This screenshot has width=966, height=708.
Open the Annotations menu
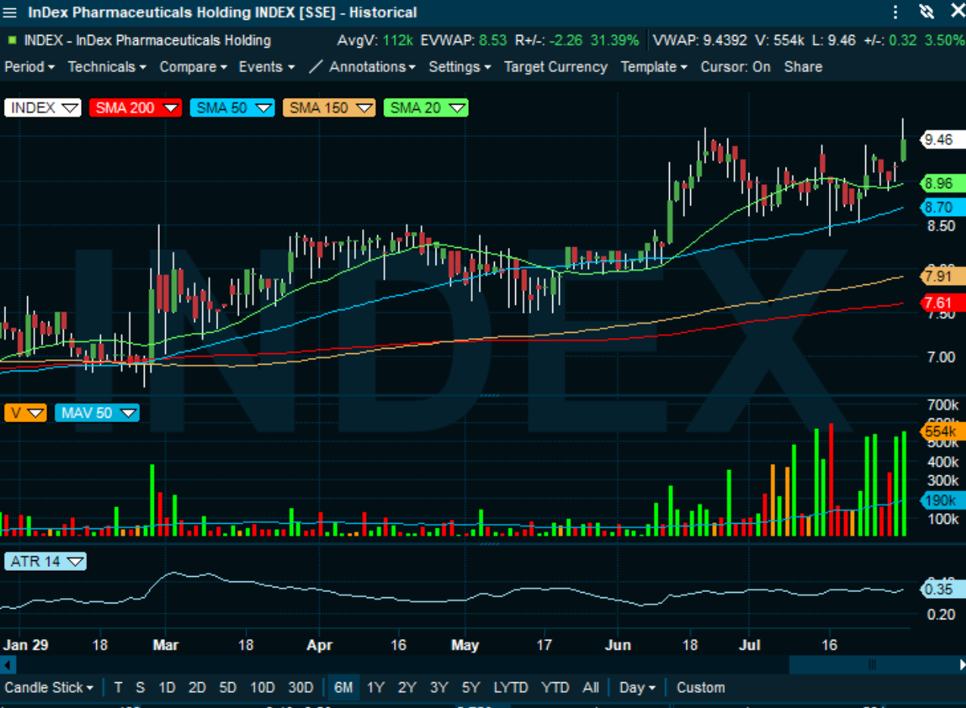372,67
